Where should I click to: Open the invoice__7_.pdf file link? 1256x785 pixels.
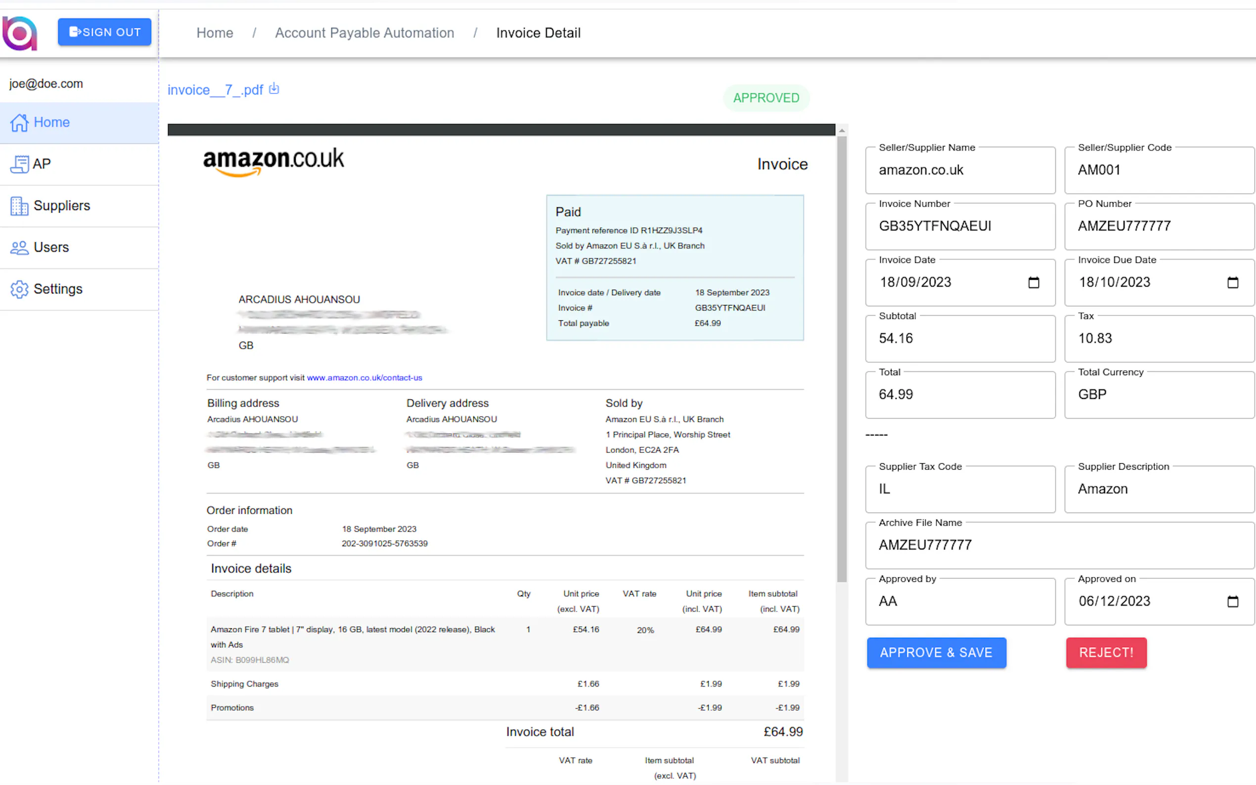(x=215, y=90)
